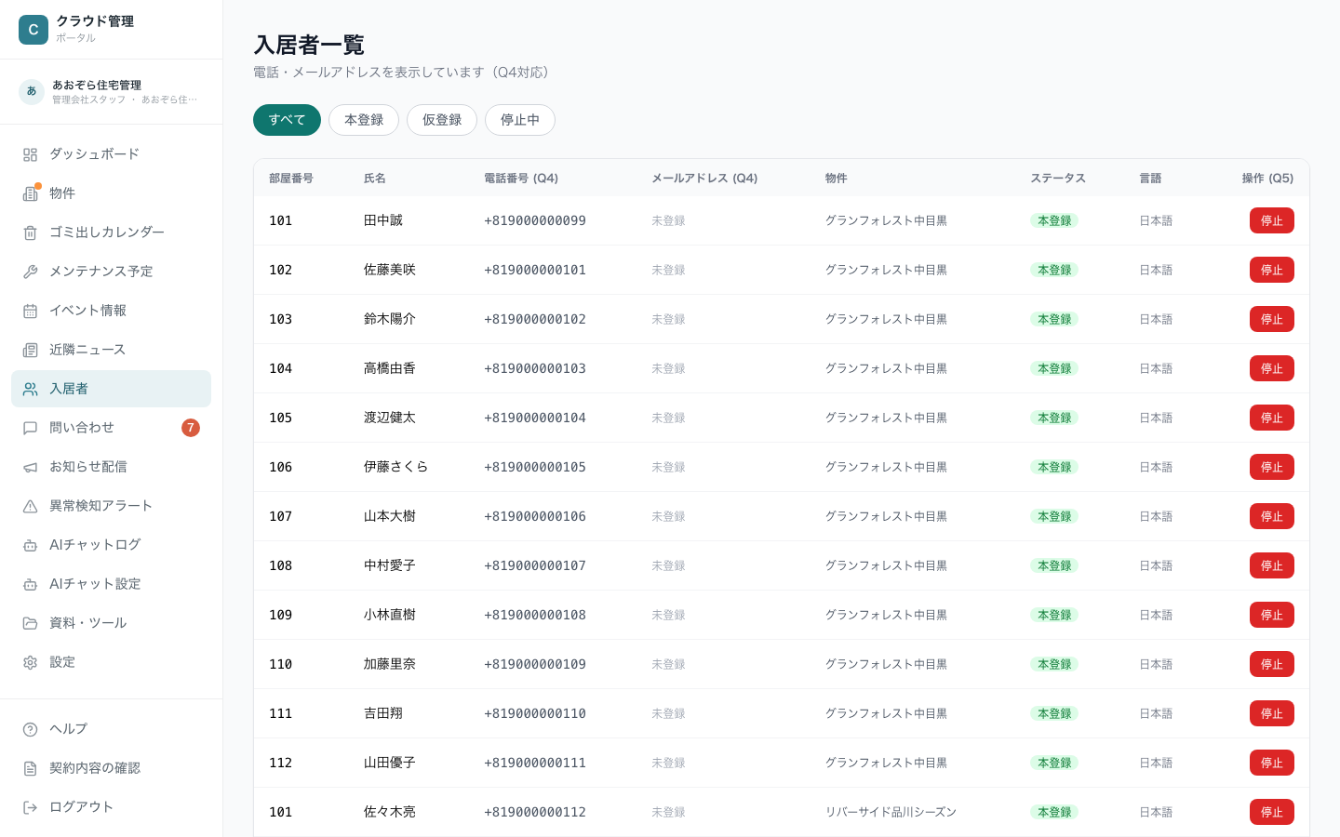Click 停止 for 伊藤さくら

pyautogui.click(x=1272, y=467)
